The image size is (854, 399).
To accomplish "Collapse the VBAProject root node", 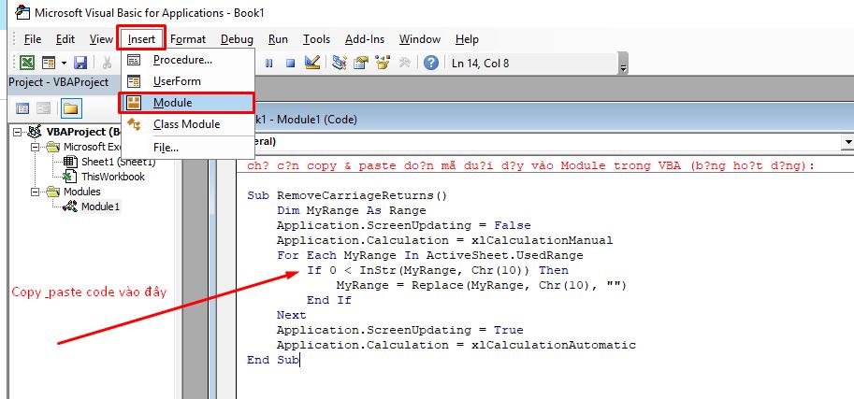I will click(18, 132).
